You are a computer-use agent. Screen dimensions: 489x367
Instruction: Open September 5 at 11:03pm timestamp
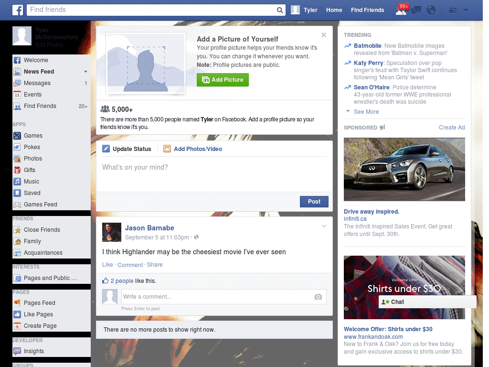pyautogui.click(x=157, y=237)
